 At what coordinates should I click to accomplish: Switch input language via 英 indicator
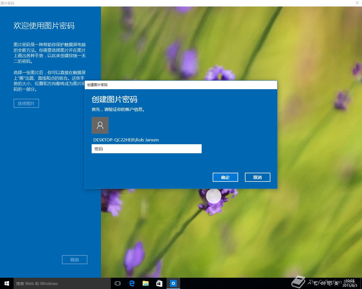pyautogui.click(x=337, y=283)
